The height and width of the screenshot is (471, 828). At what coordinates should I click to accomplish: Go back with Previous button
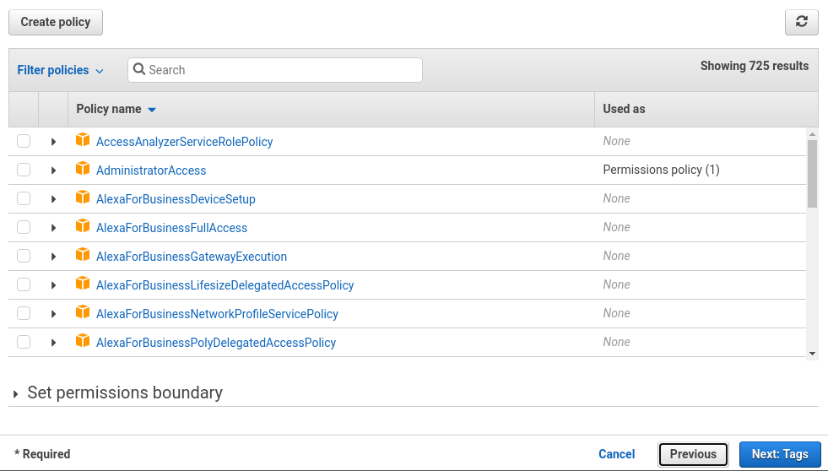[693, 454]
